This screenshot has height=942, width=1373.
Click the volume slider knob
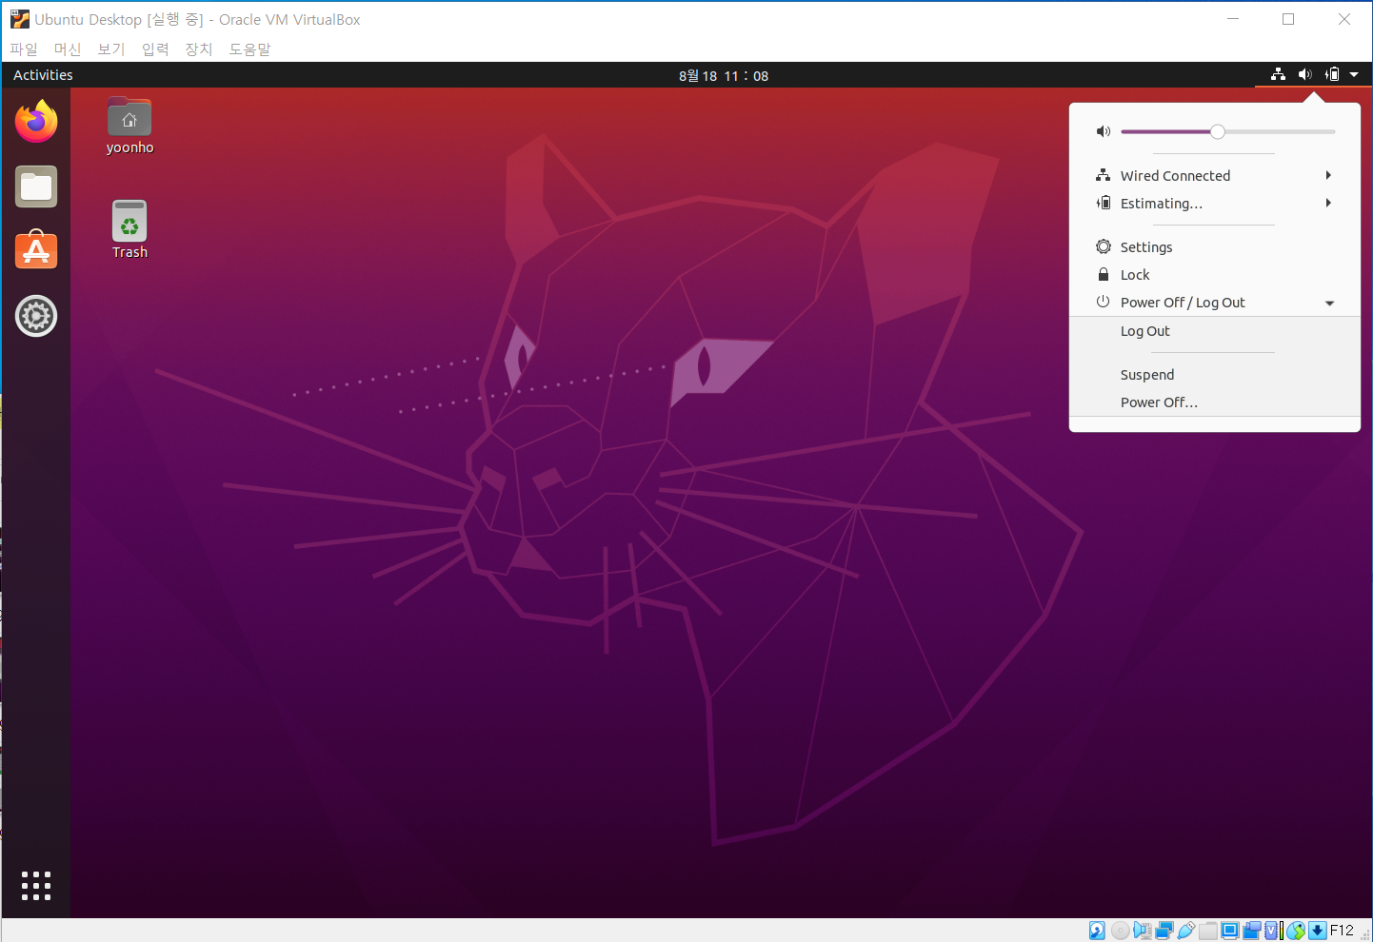click(1218, 131)
